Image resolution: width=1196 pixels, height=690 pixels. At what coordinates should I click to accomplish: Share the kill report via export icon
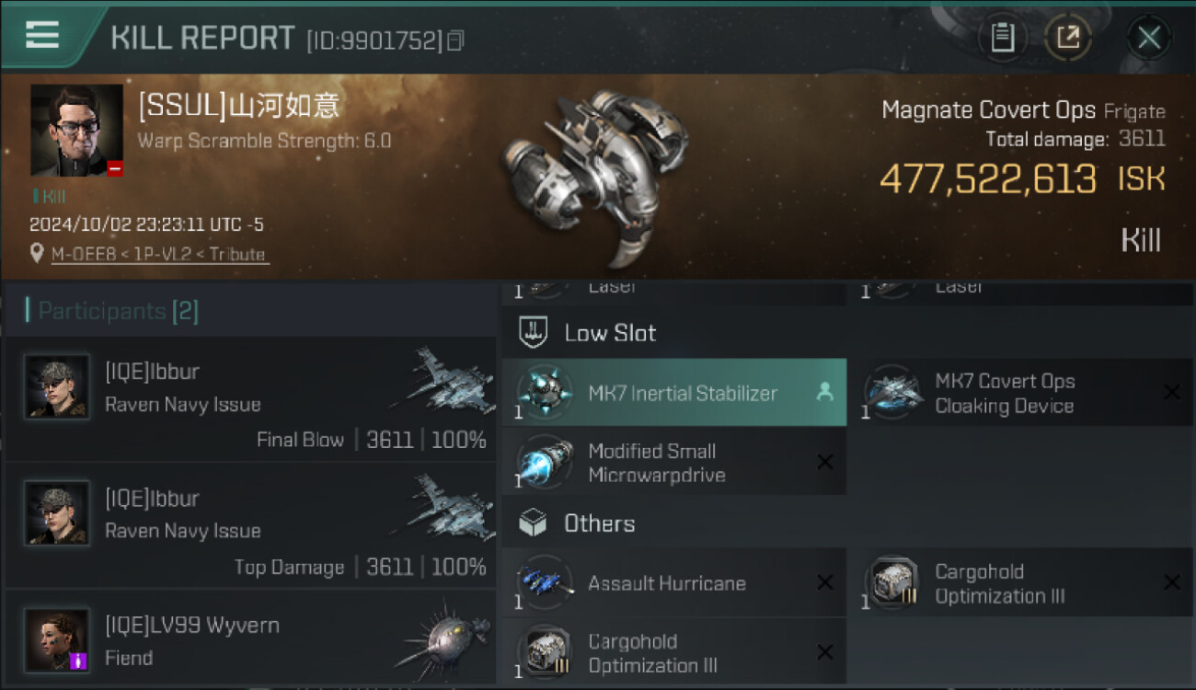1067,38
